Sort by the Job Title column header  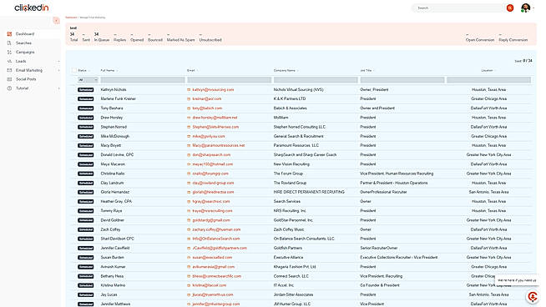(x=366, y=70)
